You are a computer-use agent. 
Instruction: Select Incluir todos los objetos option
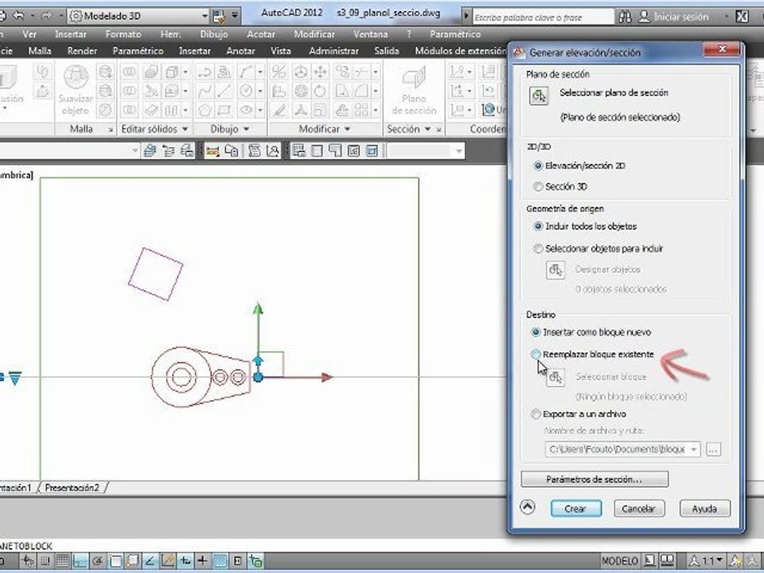coord(538,226)
